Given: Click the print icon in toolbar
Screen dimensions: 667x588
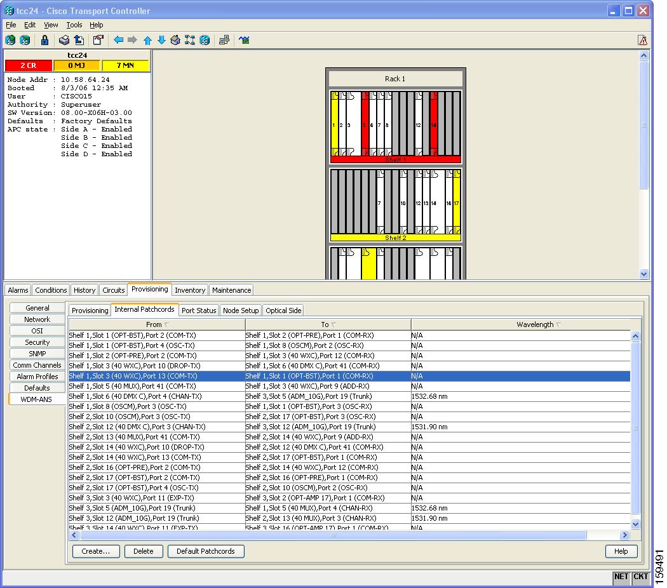Looking at the screenshot, I should (64, 40).
